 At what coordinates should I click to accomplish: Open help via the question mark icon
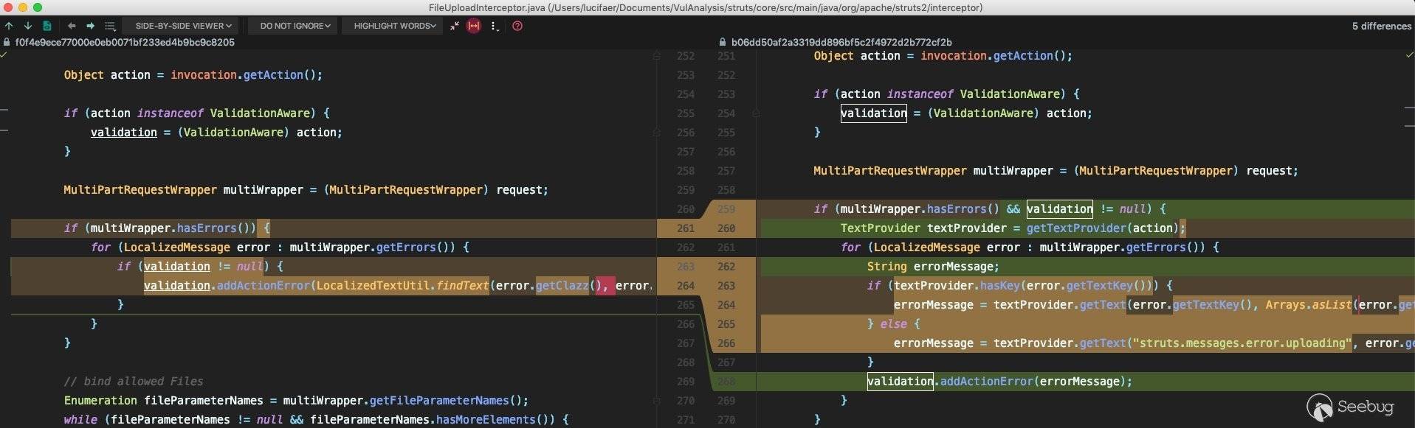517,26
